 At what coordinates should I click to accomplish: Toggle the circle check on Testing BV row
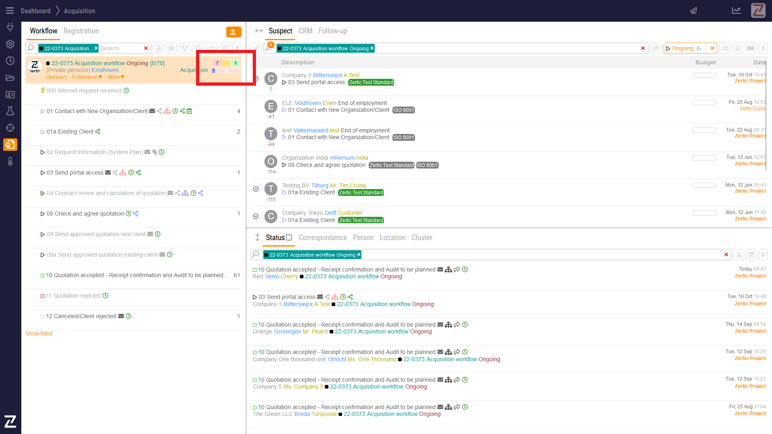[256, 189]
